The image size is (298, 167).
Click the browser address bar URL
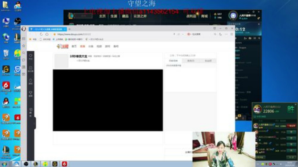(x=74, y=34)
